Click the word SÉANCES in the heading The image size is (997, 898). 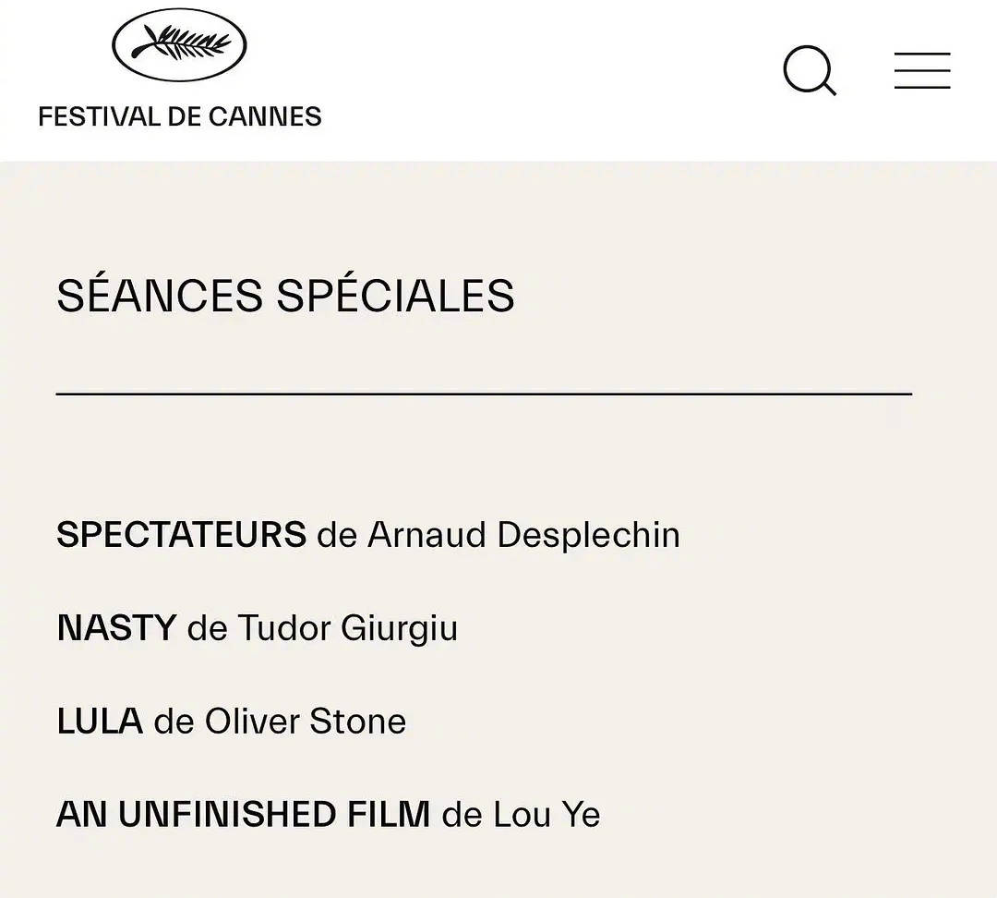point(160,296)
